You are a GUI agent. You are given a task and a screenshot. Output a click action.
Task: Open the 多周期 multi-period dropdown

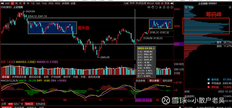click(x=65, y=3)
